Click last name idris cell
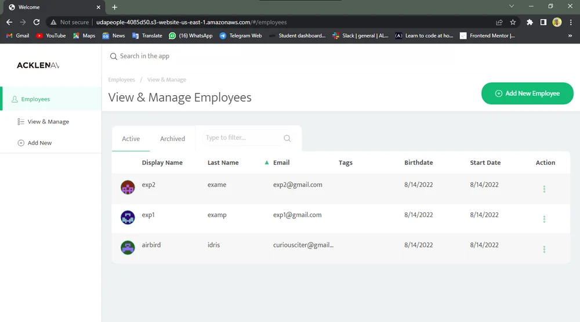Image resolution: width=580 pixels, height=322 pixels. click(213, 245)
